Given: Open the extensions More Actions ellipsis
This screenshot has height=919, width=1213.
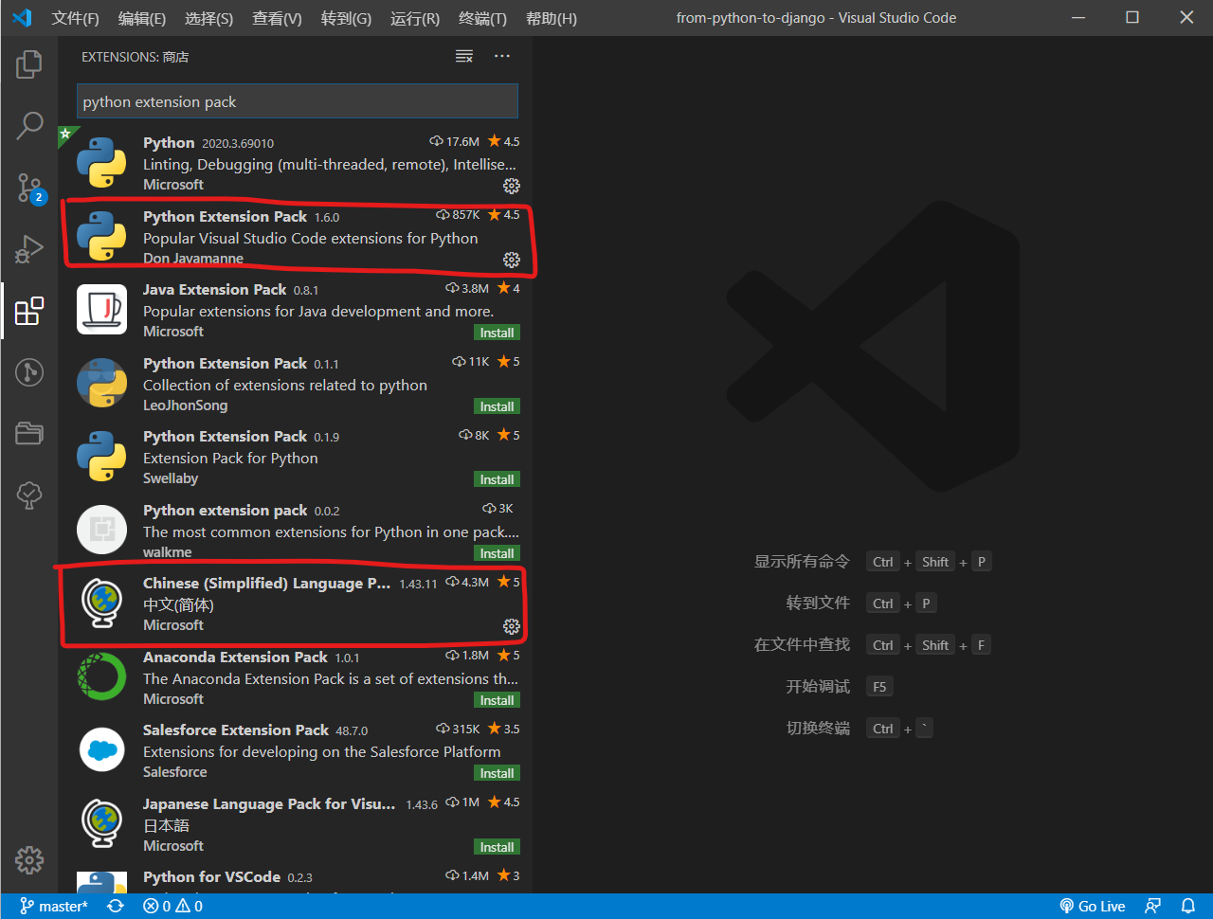Looking at the screenshot, I should (502, 57).
